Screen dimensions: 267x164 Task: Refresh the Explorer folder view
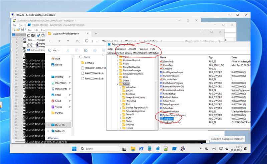coord(77,41)
